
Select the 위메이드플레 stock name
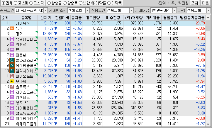[26, 124]
